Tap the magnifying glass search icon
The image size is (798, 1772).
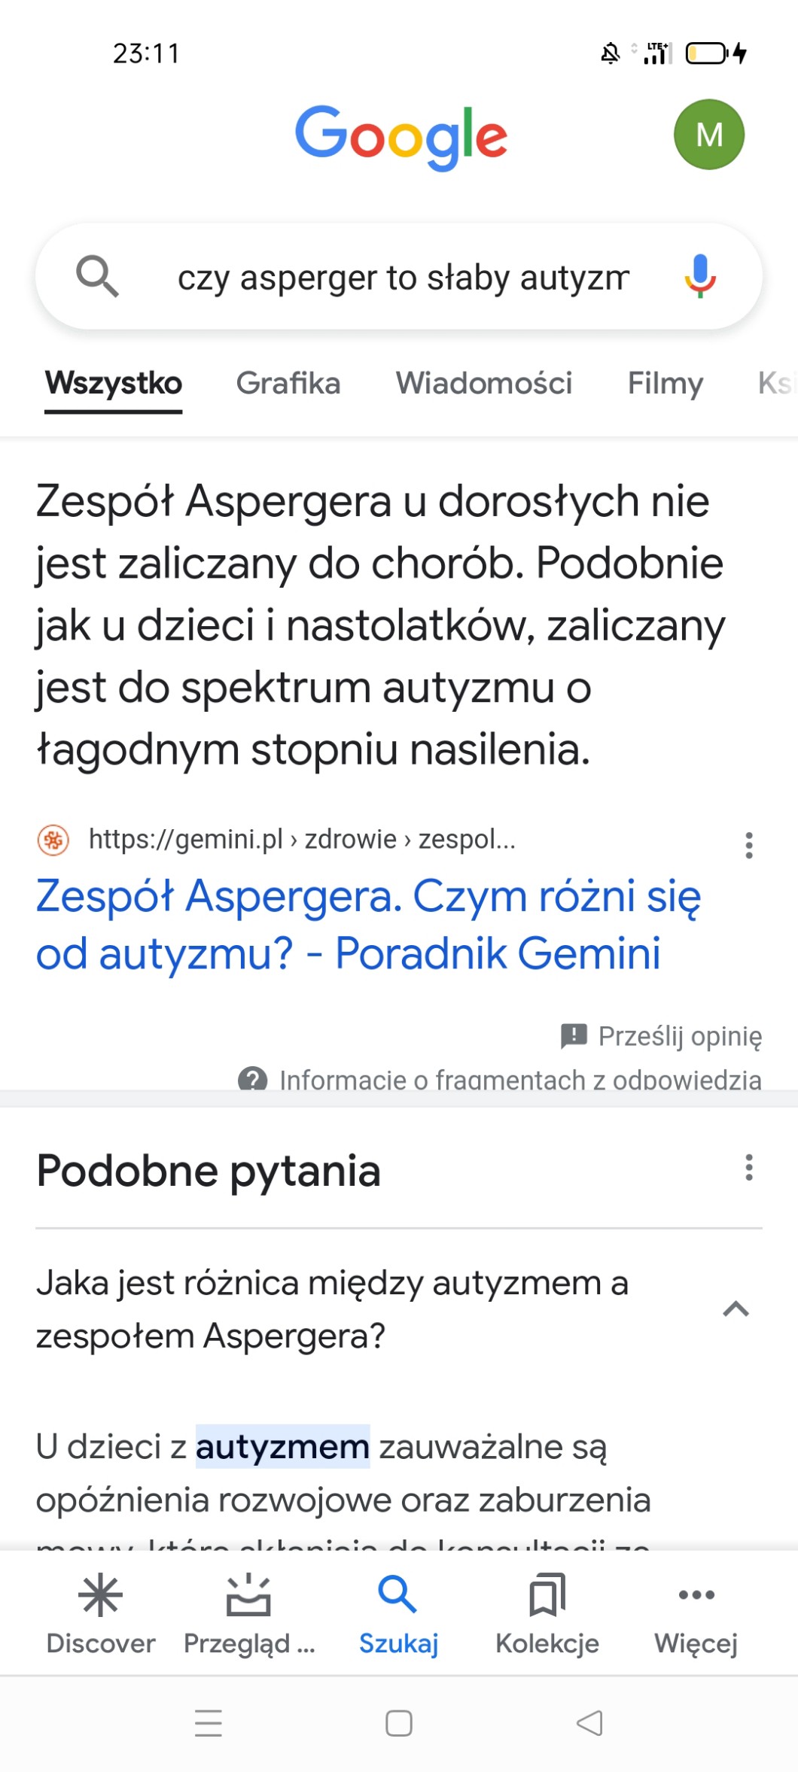(x=97, y=276)
